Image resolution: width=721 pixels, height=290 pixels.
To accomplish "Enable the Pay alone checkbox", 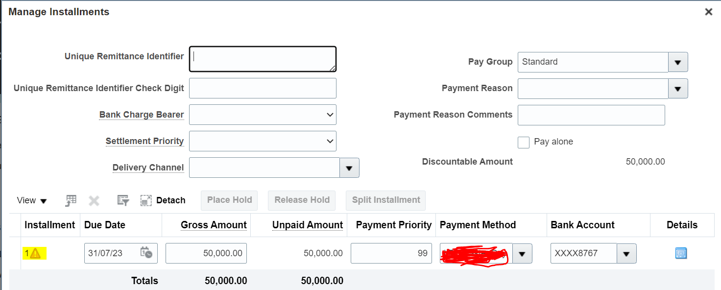I will 523,142.
